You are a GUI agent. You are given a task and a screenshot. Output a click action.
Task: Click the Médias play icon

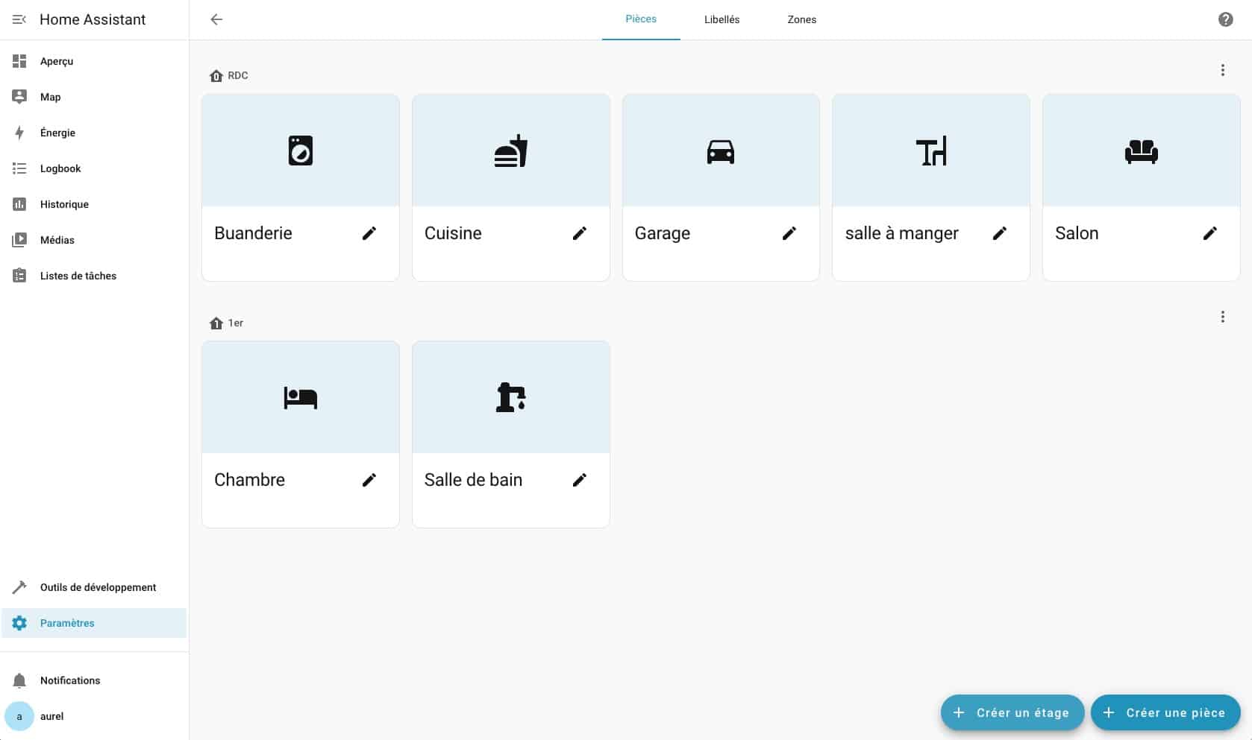pyautogui.click(x=19, y=240)
